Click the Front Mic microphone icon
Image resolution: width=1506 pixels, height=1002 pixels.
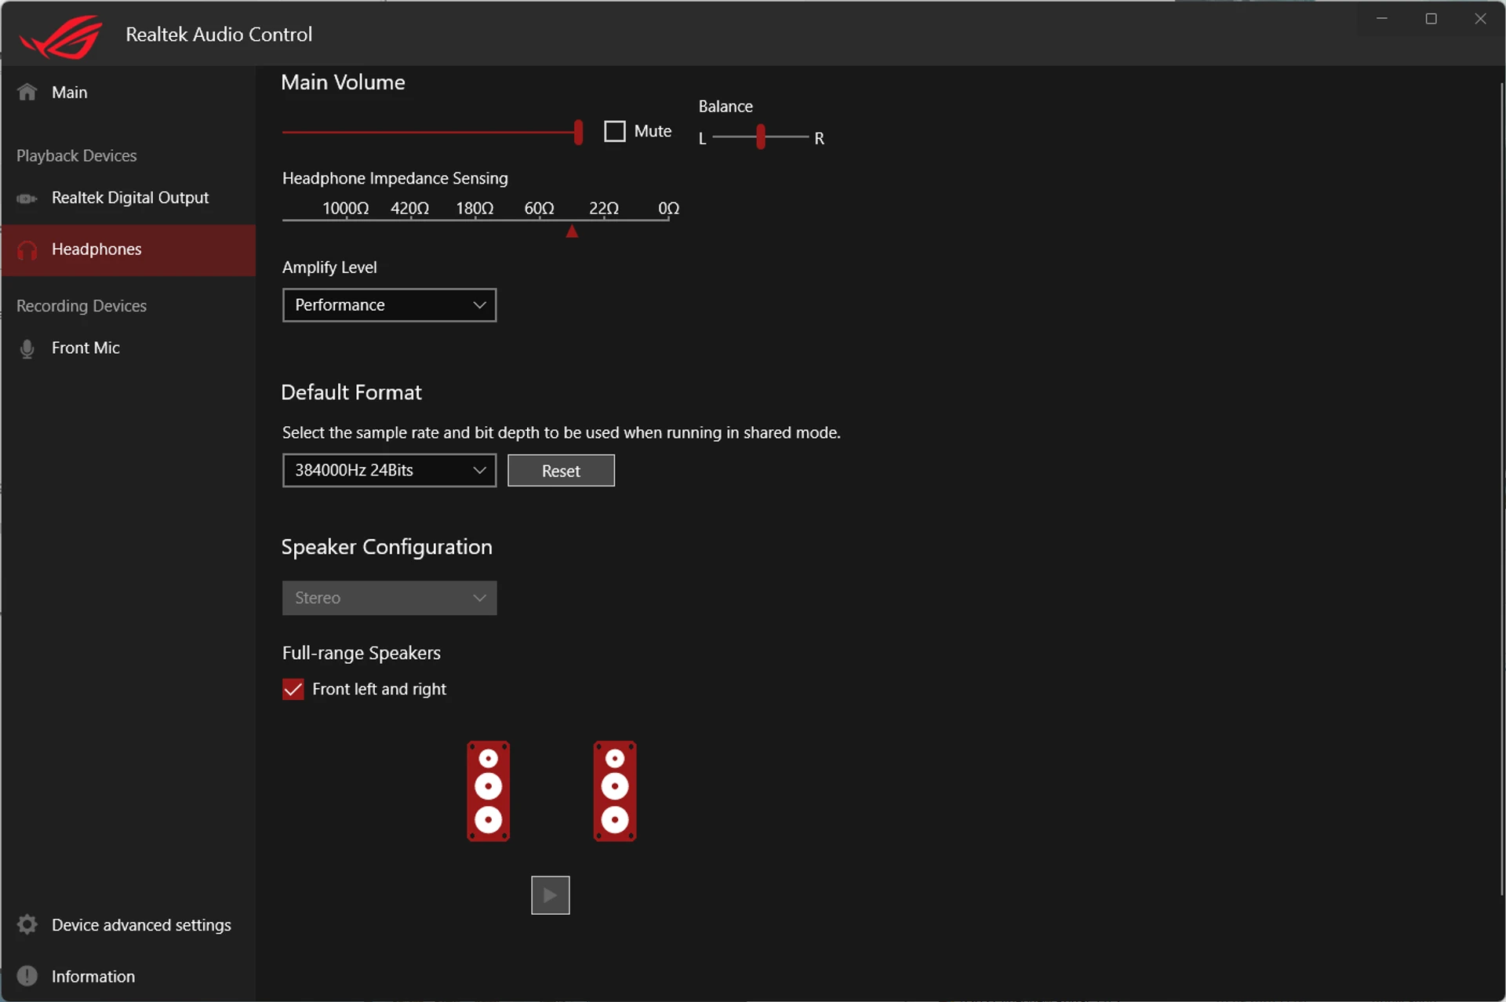coord(27,348)
